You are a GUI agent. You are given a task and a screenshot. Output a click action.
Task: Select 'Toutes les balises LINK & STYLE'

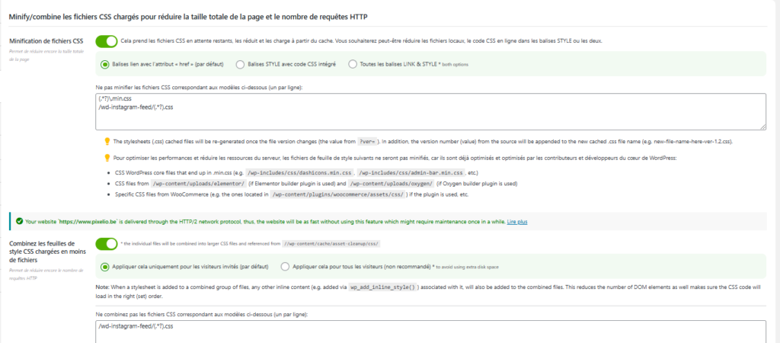352,64
